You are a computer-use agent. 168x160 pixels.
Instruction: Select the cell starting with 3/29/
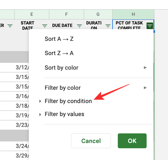click(x=22, y=156)
